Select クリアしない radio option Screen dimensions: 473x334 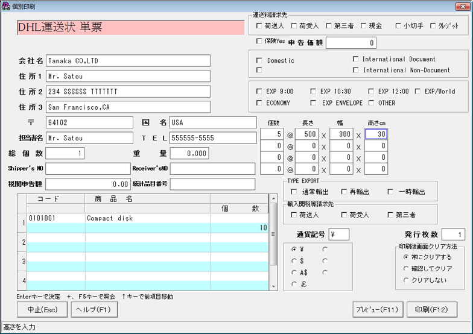pos(405,280)
